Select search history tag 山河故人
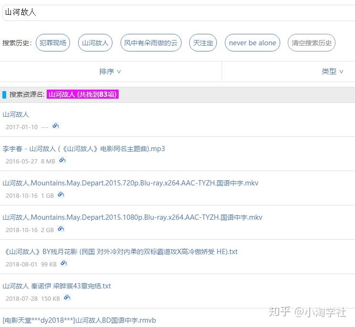This screenshot has width=355, height=327. coord(95,42)
